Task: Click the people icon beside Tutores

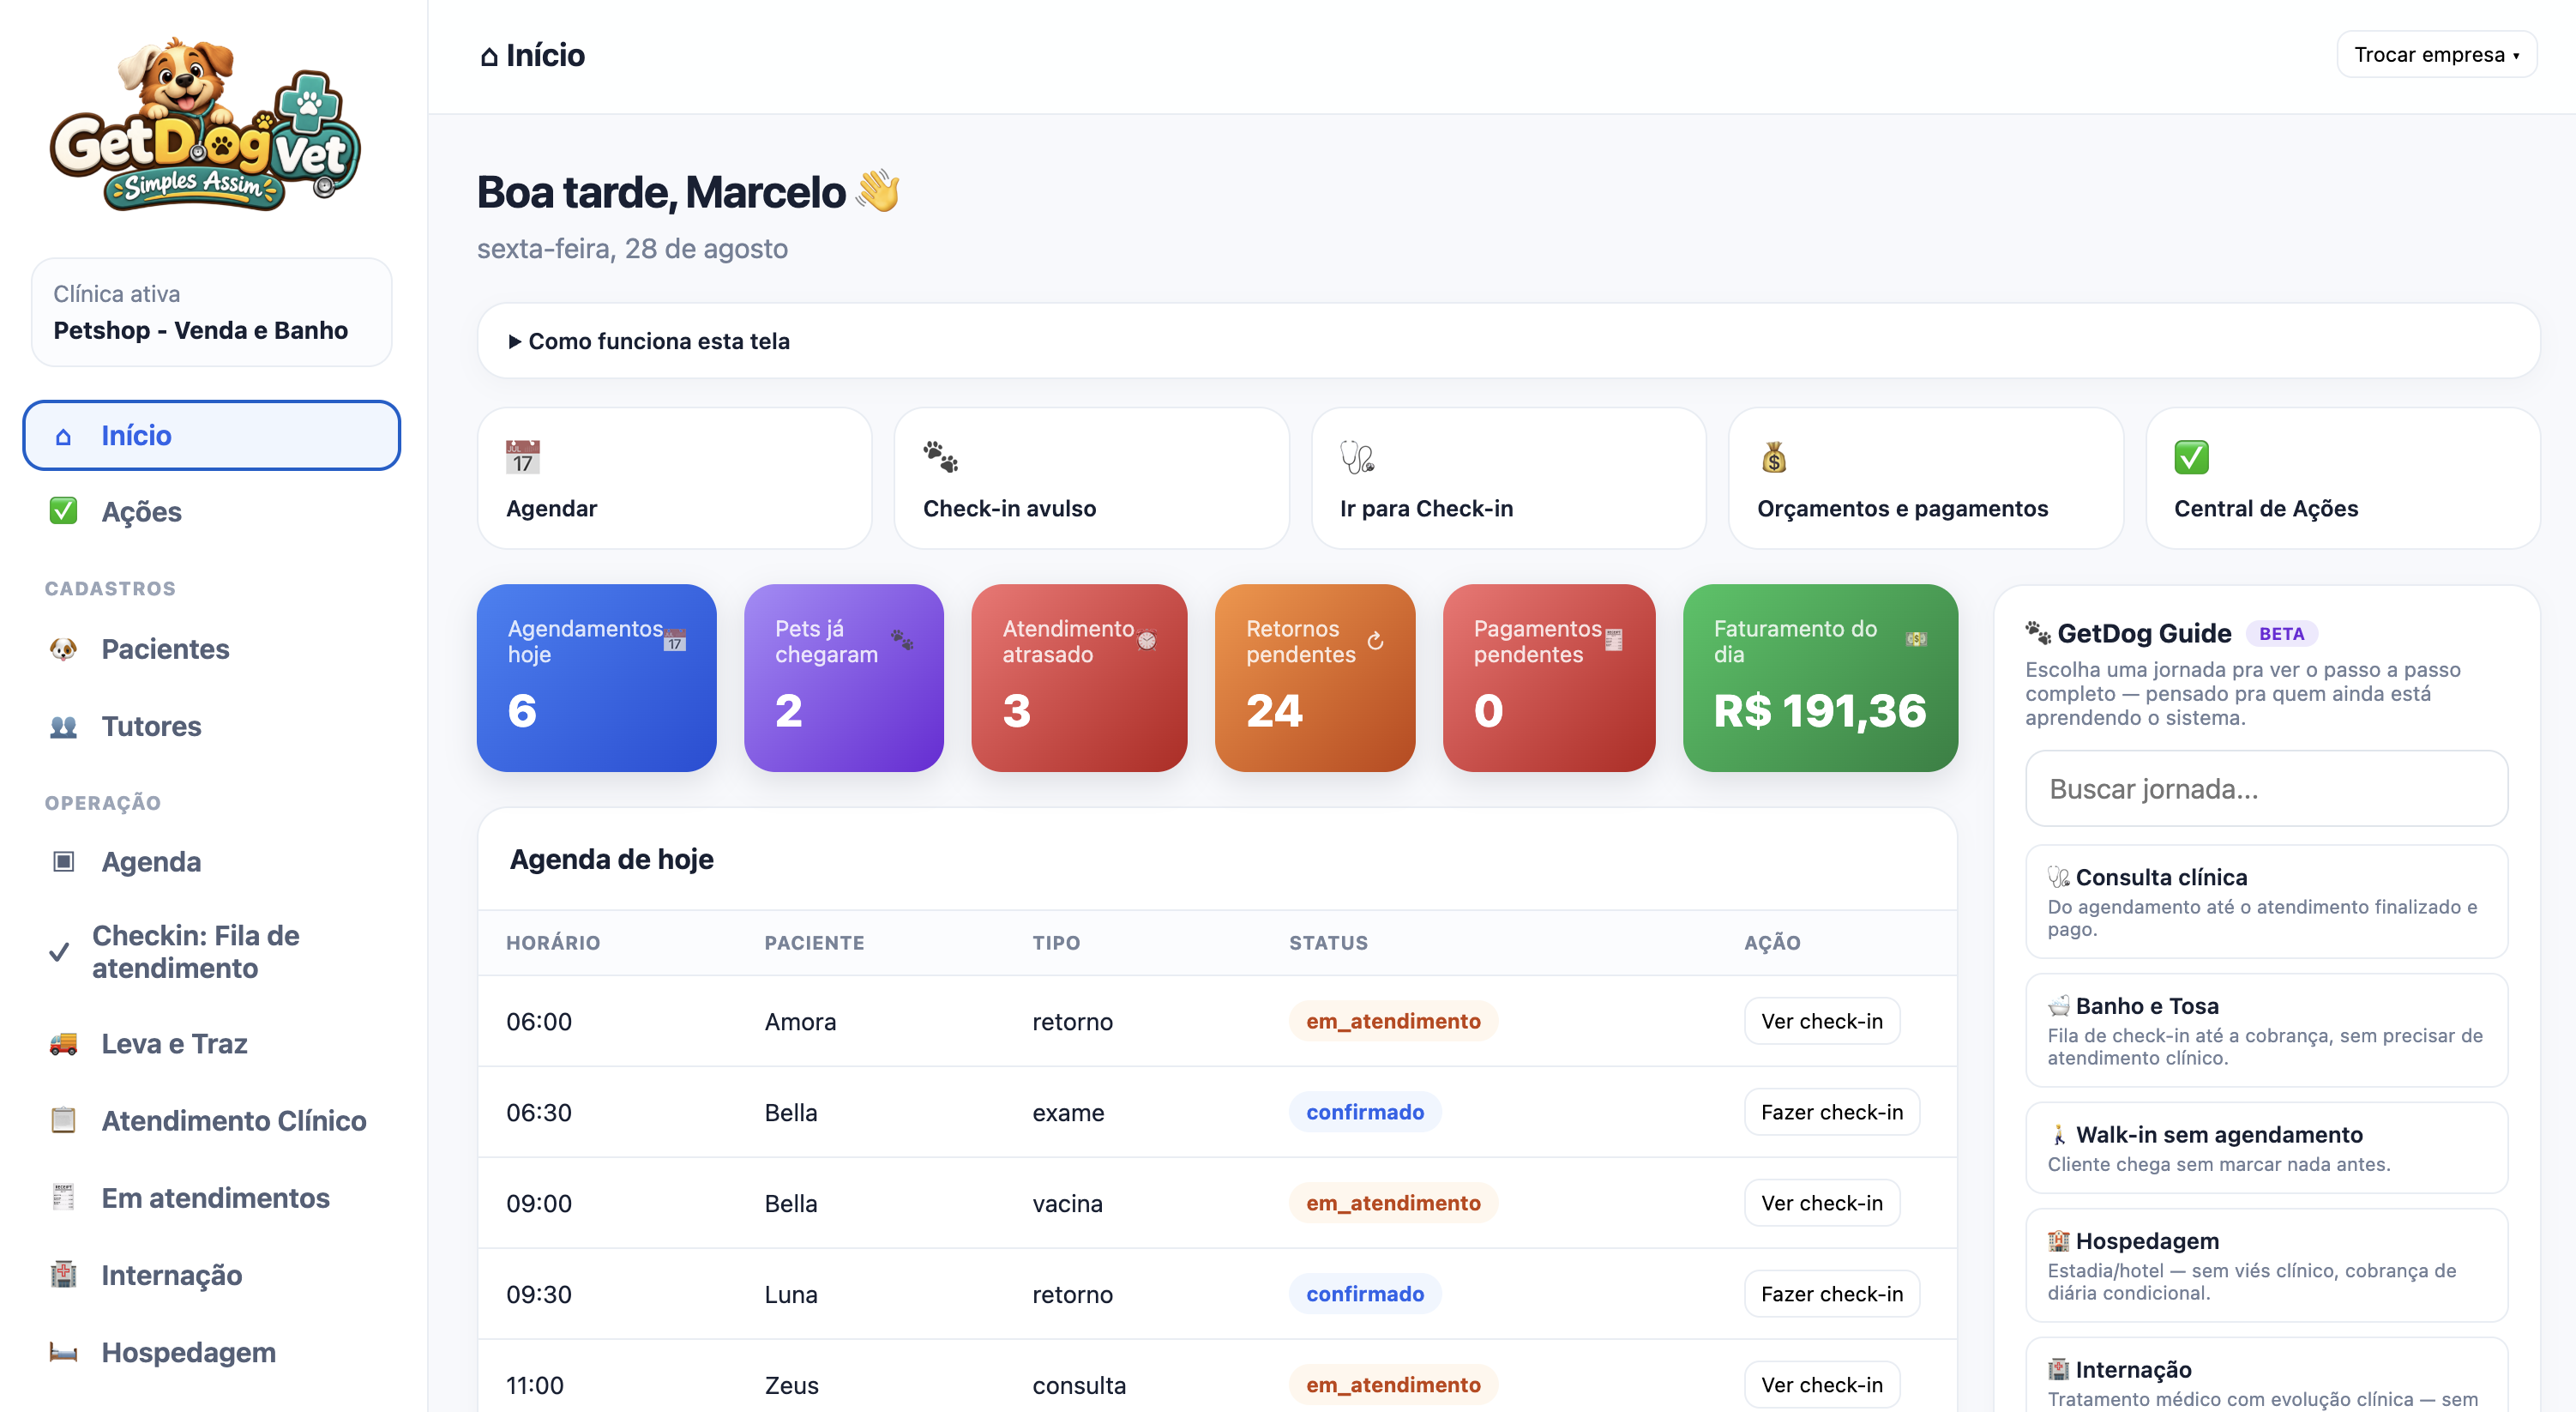Action: pos(63,727)
